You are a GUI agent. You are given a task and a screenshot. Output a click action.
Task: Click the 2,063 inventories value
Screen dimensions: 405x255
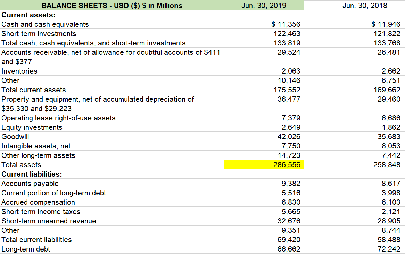(x=291, y=71)
